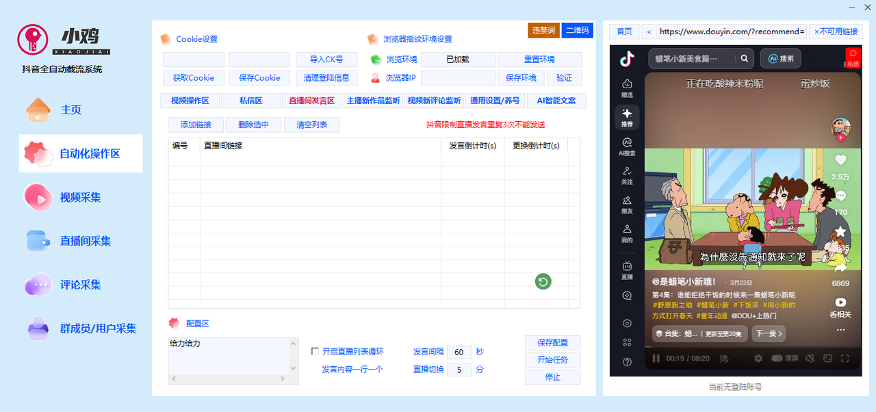Open video player settings gear
Screen dimensions: 876x412
tap(758, 358)
